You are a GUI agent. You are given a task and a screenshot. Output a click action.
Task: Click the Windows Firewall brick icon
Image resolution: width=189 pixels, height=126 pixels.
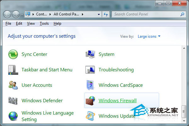pos(90,100)
